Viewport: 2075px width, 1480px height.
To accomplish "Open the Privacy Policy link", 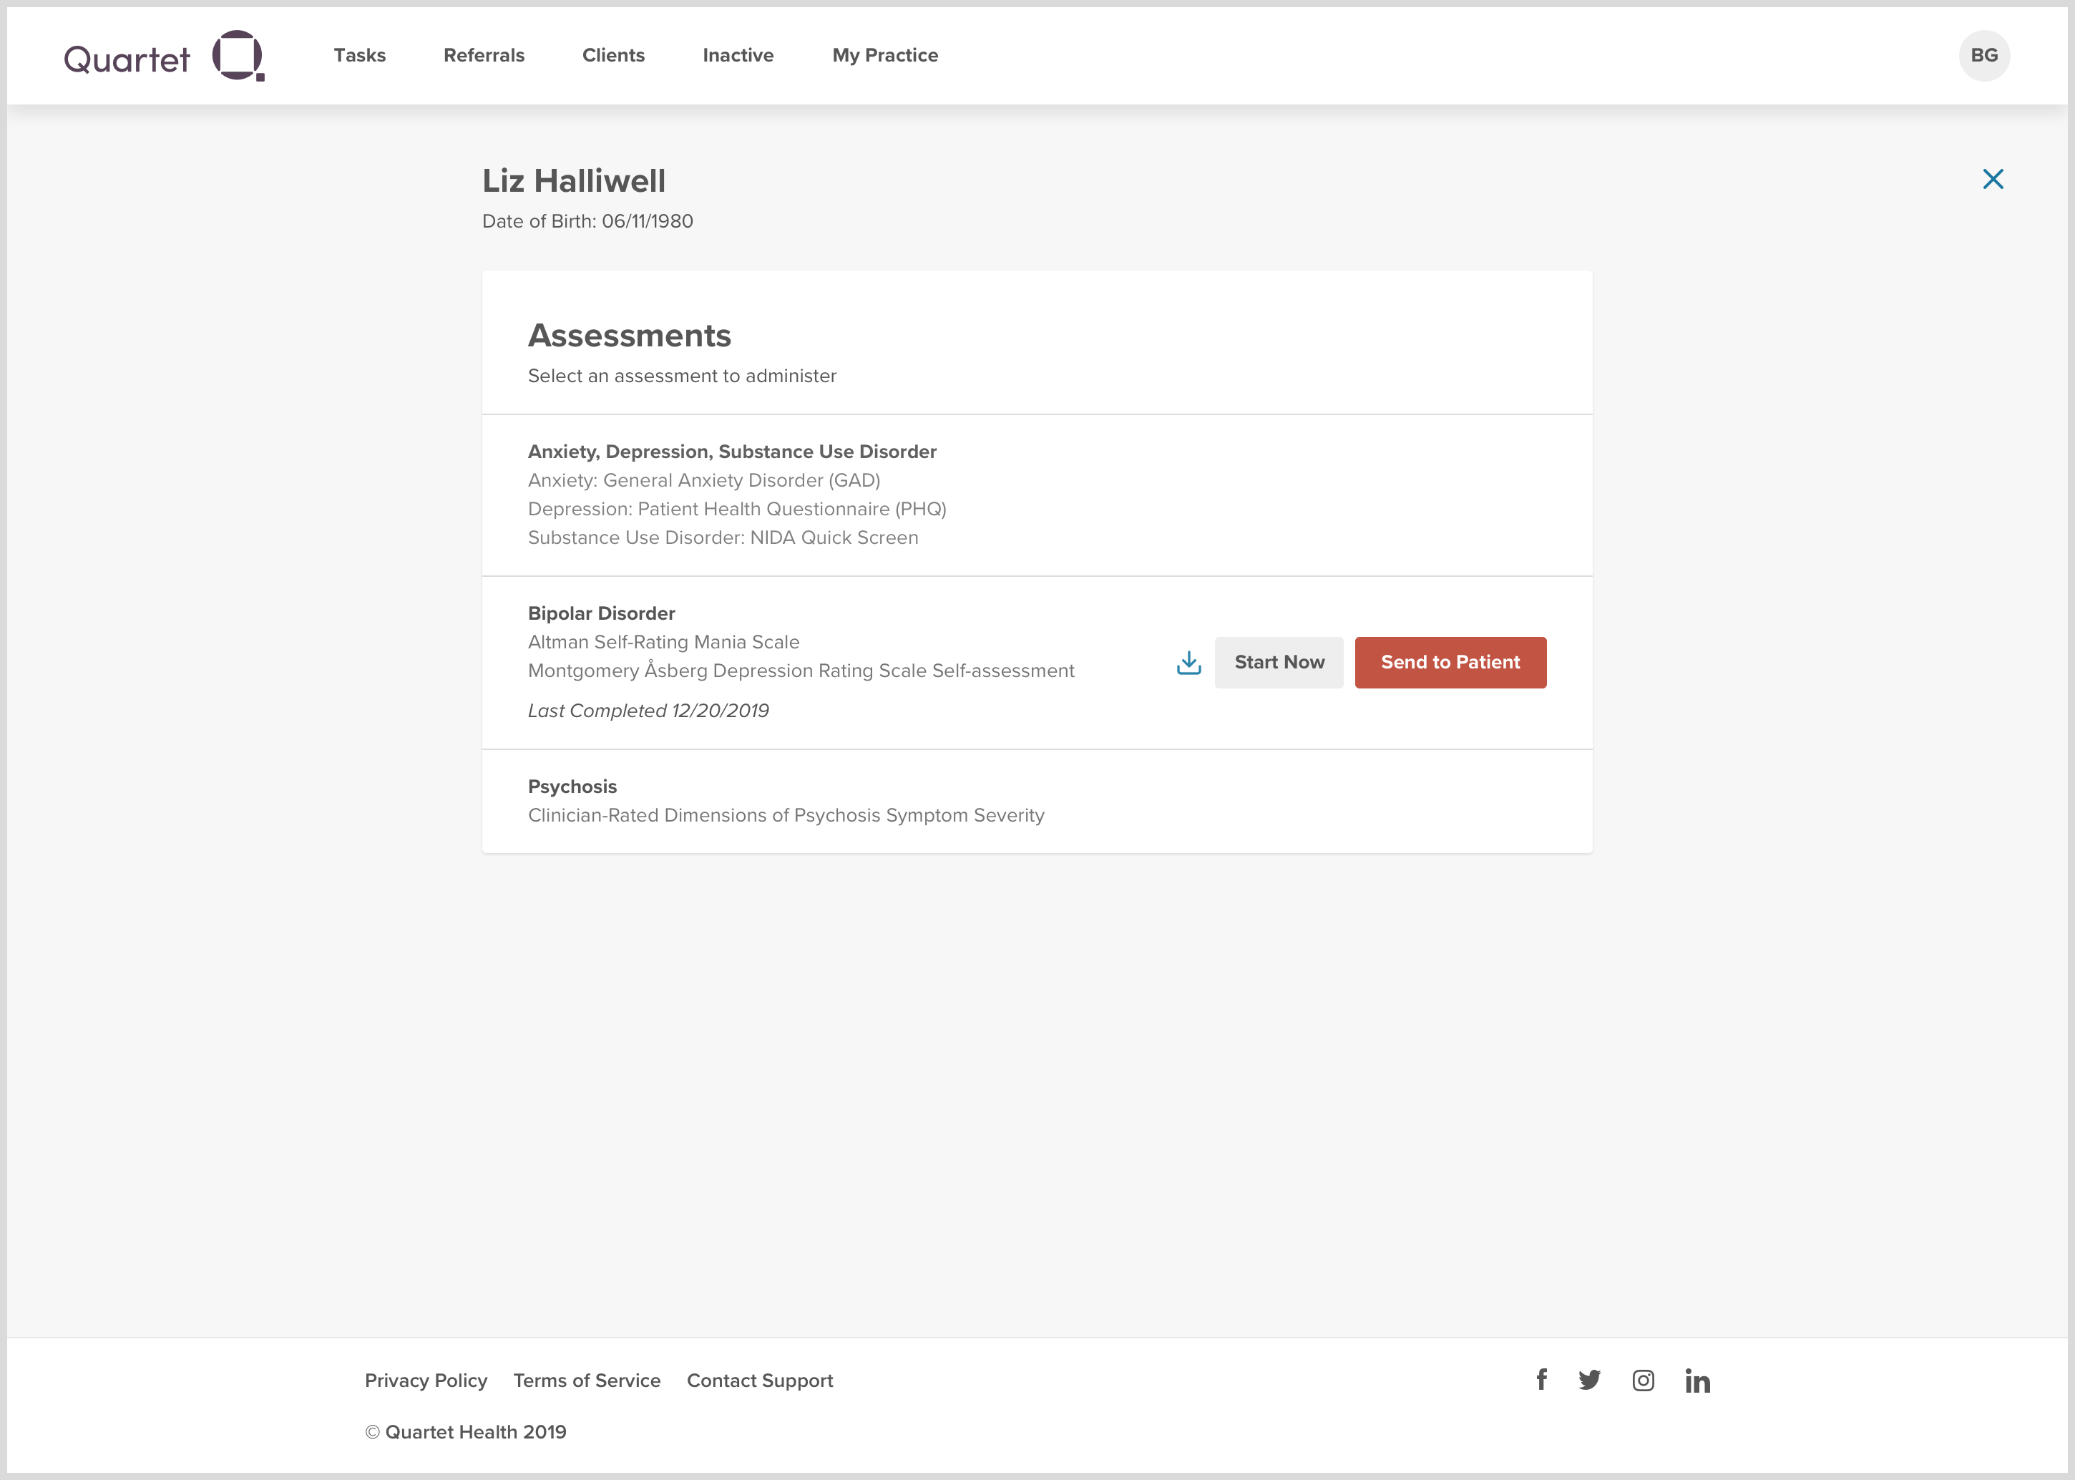I will (x=426, y=1381).
